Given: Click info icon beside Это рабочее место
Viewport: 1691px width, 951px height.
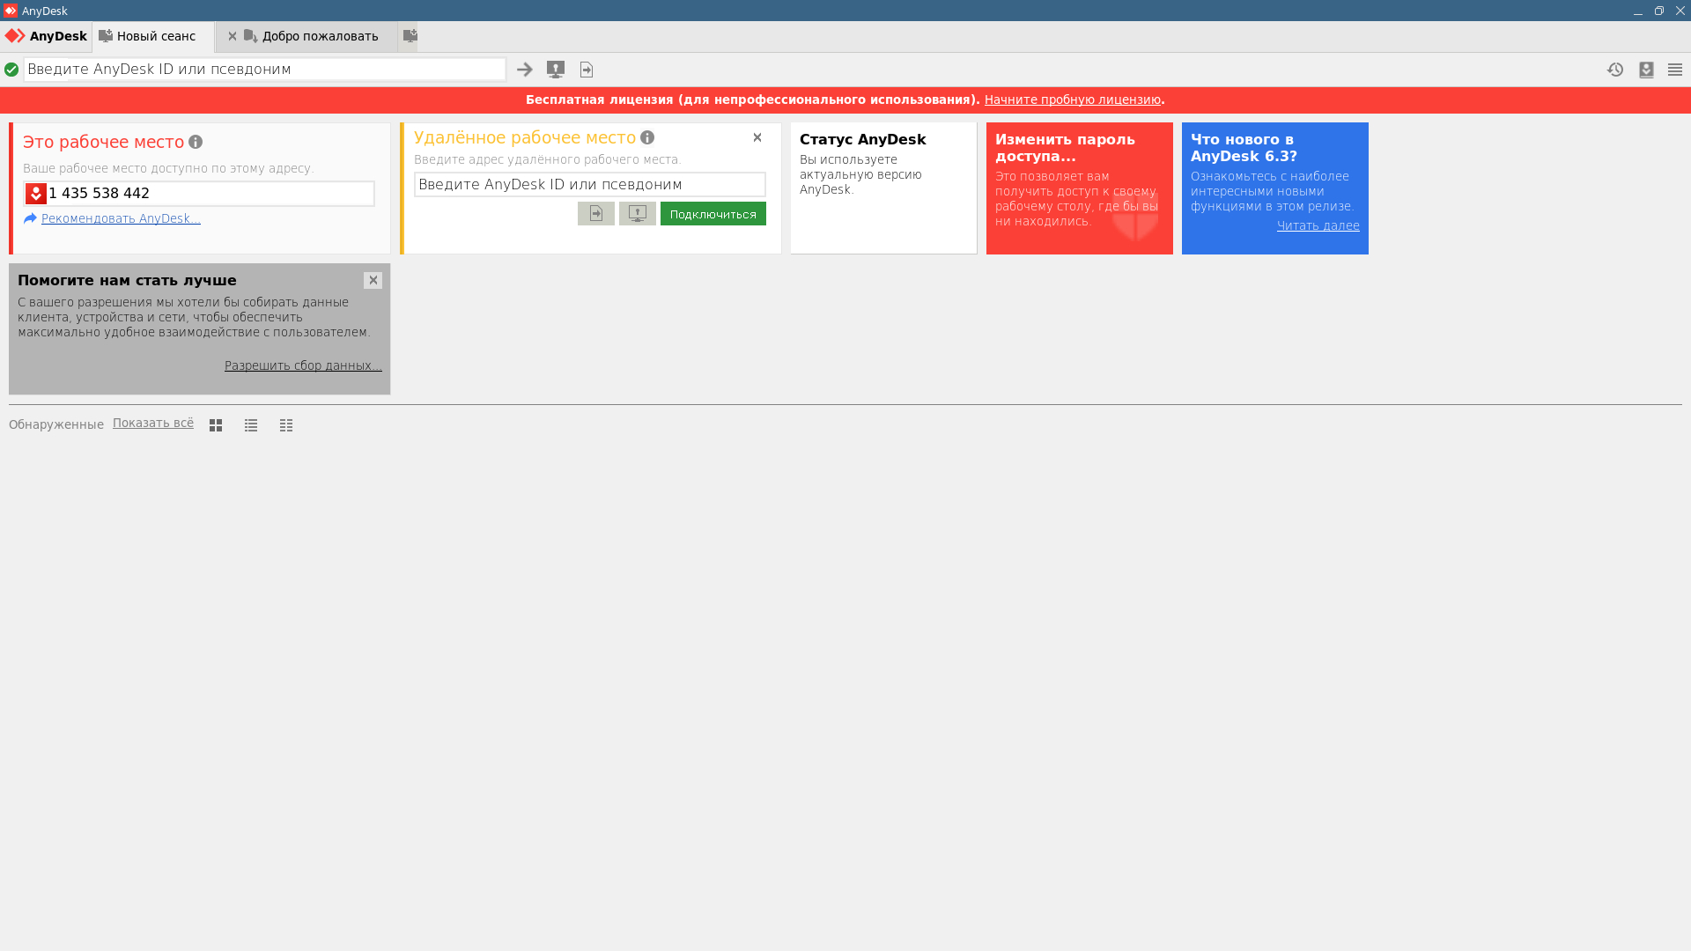Looking at the screenshot, I should point(196,142).
